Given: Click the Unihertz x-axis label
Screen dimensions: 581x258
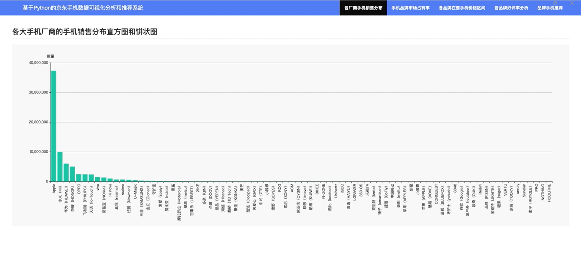Looking at the screenshot, I should (336, 191).
